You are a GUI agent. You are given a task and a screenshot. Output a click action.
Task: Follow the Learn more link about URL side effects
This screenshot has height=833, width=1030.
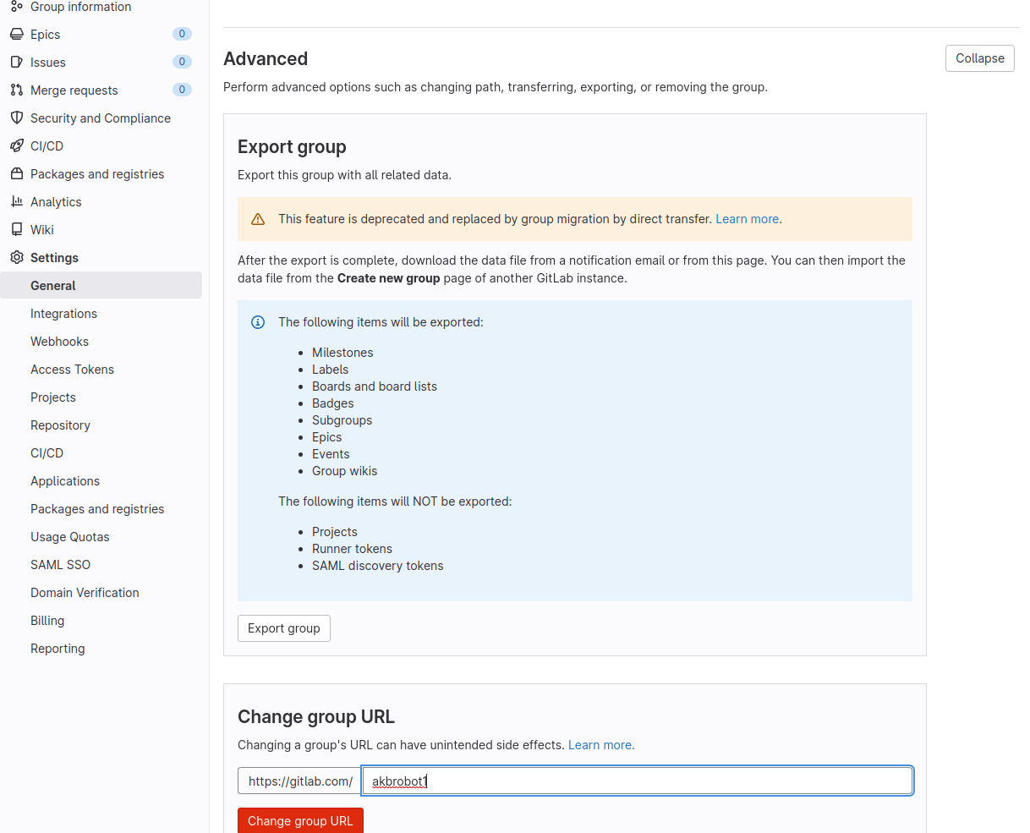tap(600, 745)
